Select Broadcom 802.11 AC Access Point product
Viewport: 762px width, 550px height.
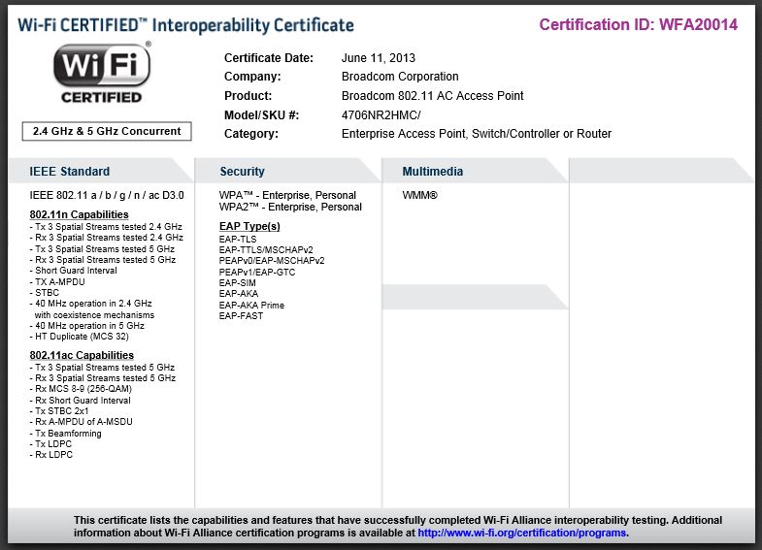(433, 96)
